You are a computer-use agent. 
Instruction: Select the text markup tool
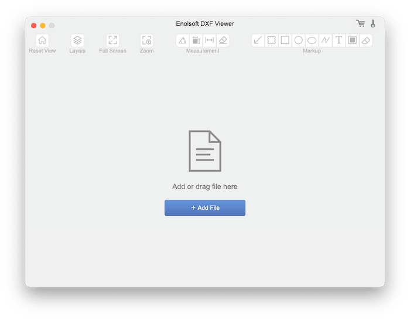339,40
